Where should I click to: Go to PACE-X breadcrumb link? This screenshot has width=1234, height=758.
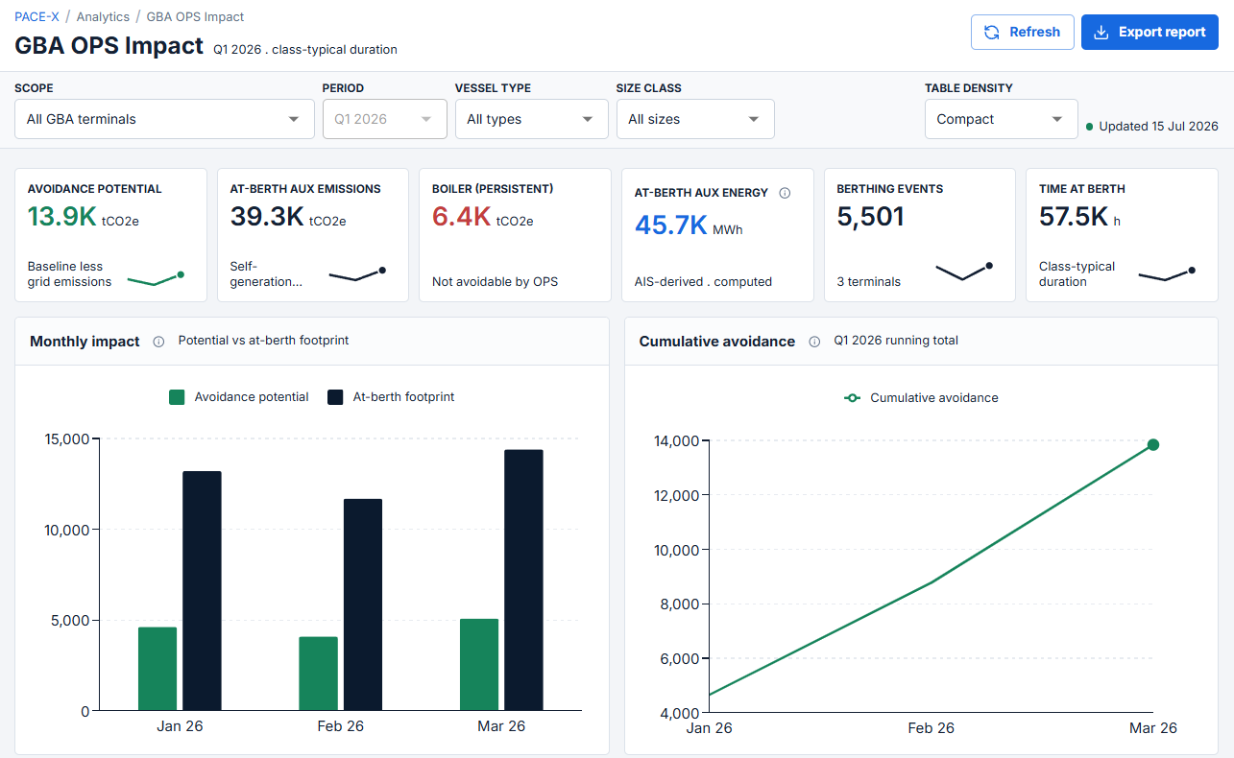[x=38, y=16]
